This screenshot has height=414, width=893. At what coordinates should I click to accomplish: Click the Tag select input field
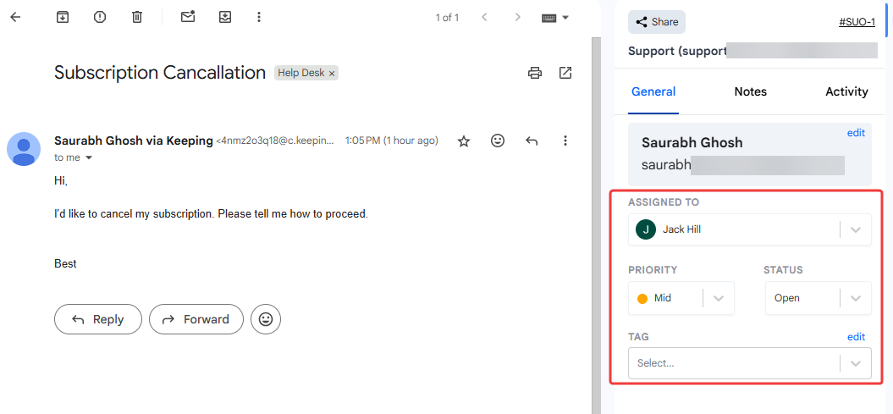(x=733, y=363)
